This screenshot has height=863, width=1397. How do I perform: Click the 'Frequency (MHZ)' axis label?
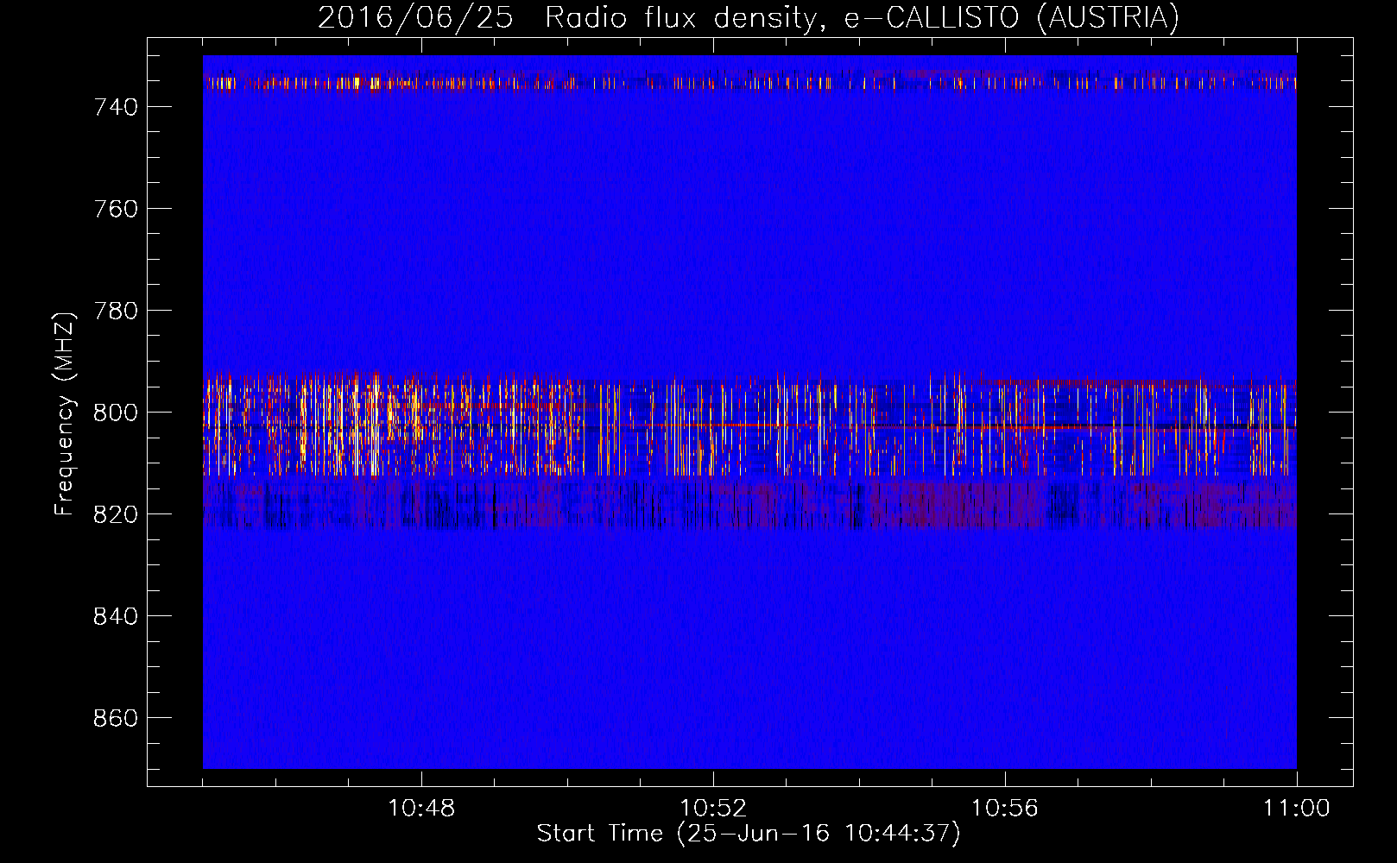coord(65,413)
